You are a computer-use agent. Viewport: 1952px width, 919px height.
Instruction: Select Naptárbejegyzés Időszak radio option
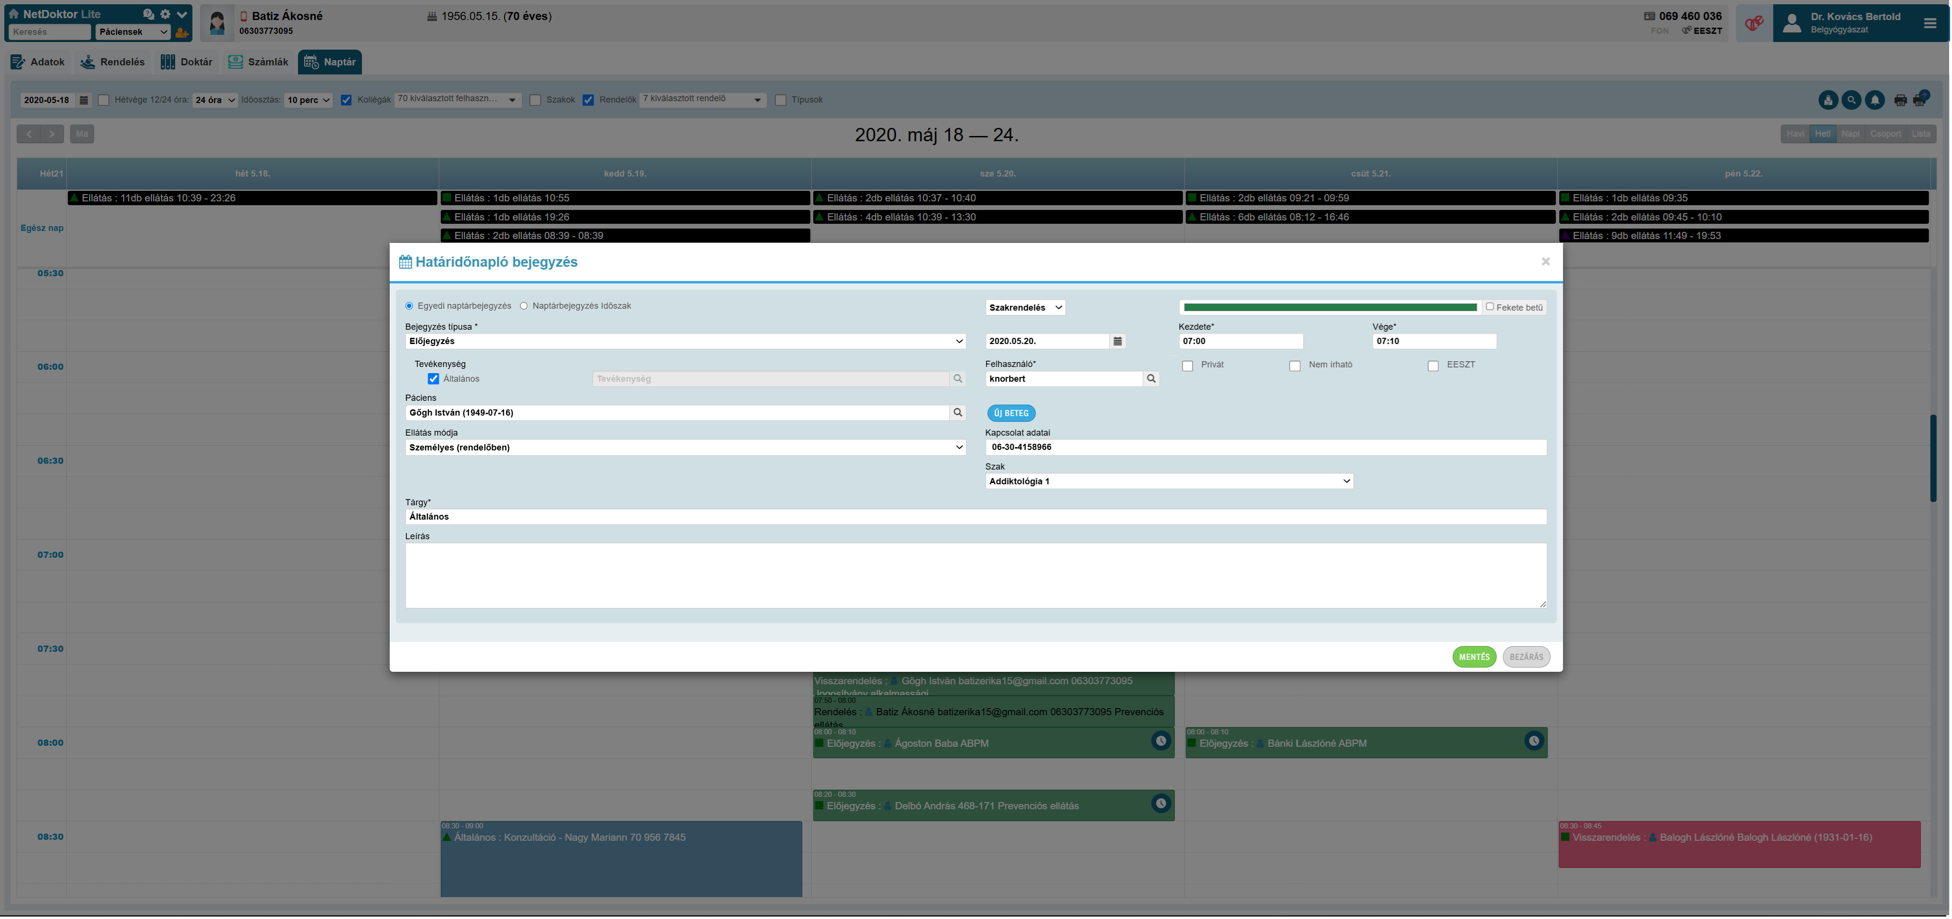click(x=524, y=307)
